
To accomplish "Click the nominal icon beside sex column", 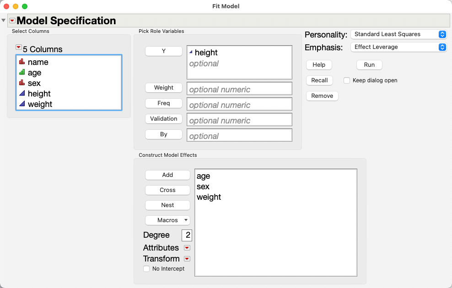I will pos(22,83).
